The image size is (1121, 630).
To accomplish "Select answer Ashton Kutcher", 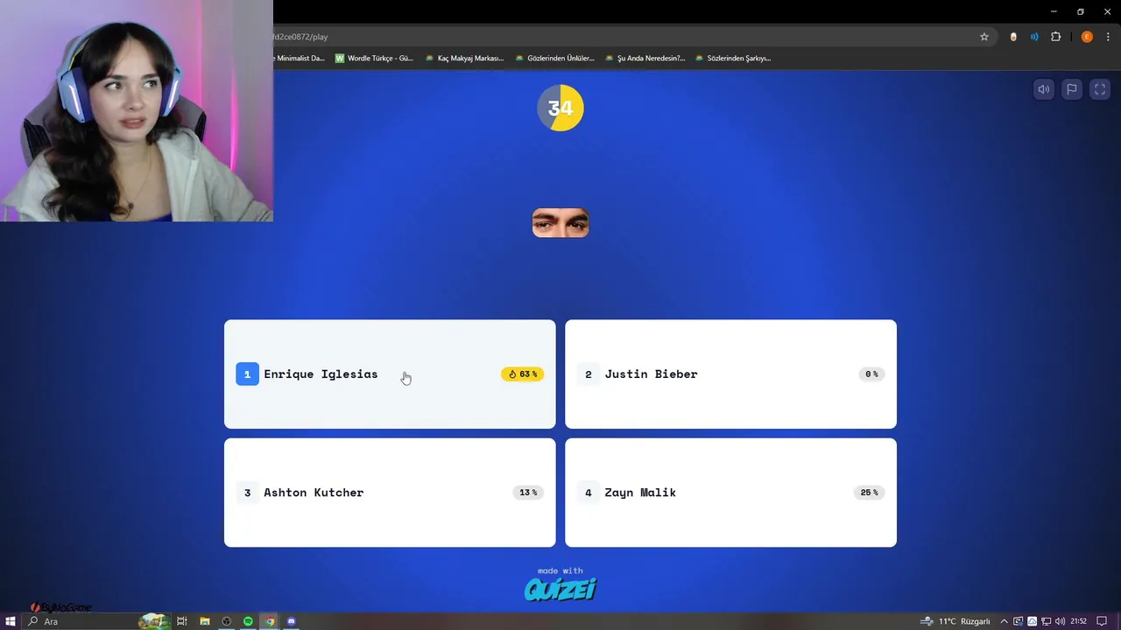I will (390, 493).
